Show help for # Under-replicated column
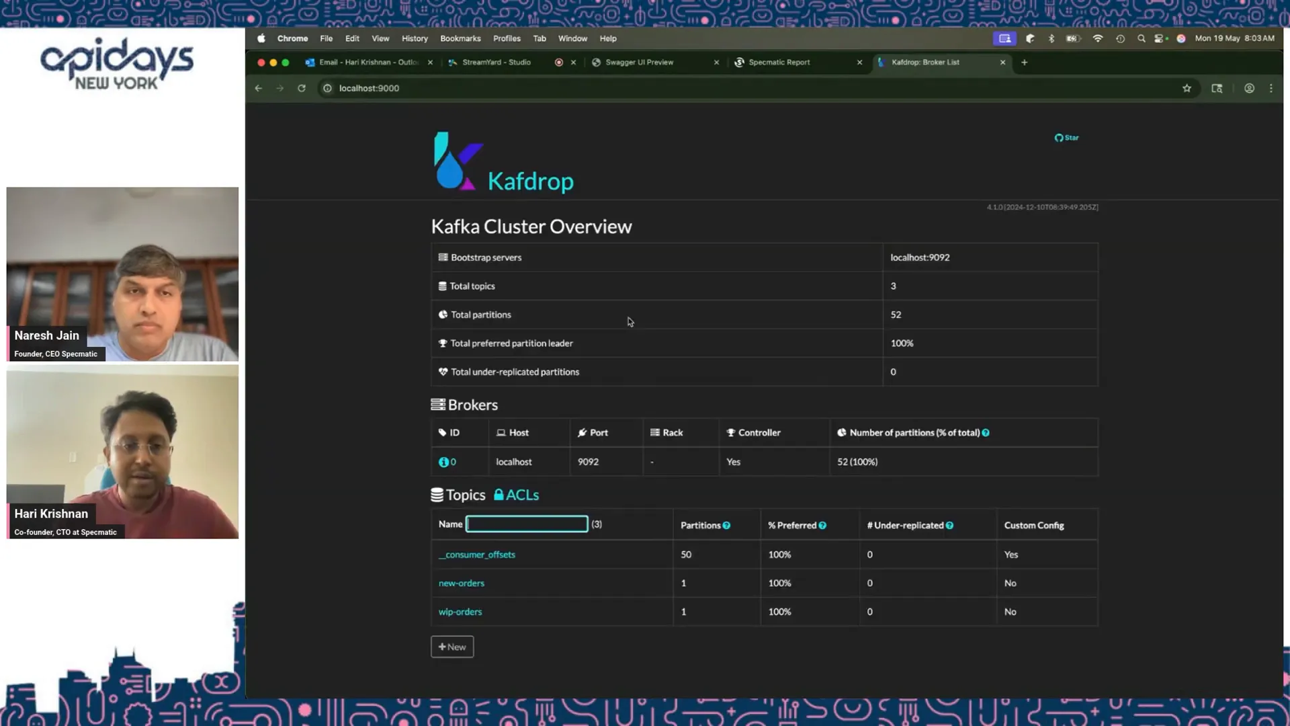This screenshot has width=1290, height=726. click(x=949, y=526)
